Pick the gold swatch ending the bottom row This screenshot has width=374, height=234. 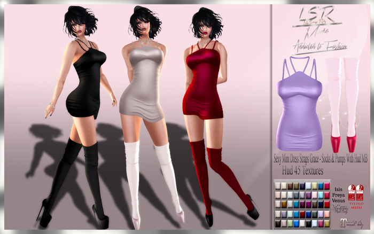click(327, 223)
